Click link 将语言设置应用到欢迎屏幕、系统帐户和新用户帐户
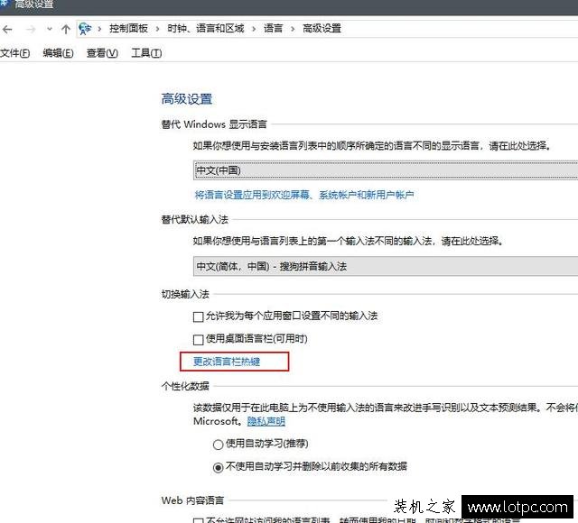 point(304,195)
